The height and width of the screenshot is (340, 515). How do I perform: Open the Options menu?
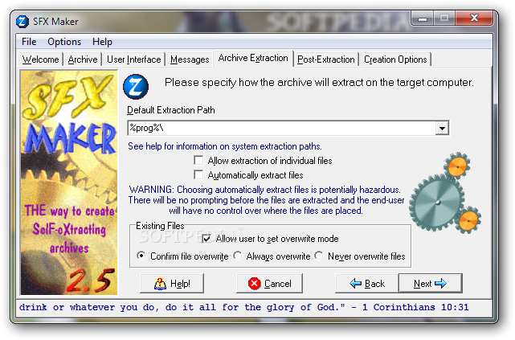point(64,42)
